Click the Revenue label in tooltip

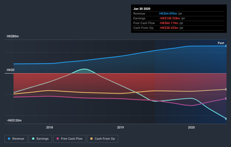tap(139, 13)
